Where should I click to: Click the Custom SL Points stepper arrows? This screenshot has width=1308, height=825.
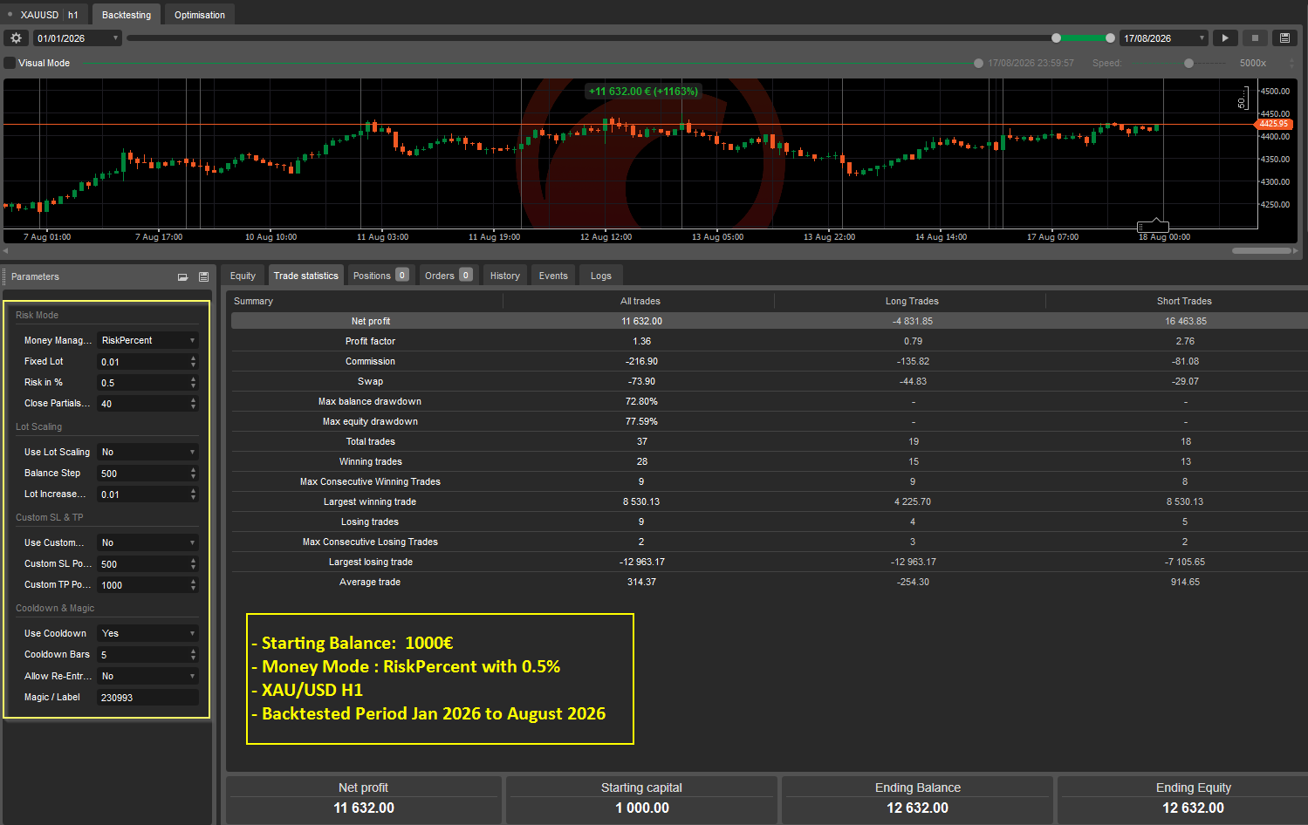[194, 563]
